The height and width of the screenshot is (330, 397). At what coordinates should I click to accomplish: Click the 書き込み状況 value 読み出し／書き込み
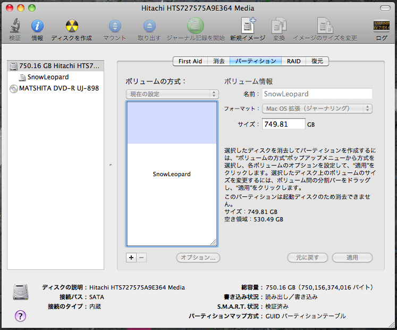coord(291,297)
